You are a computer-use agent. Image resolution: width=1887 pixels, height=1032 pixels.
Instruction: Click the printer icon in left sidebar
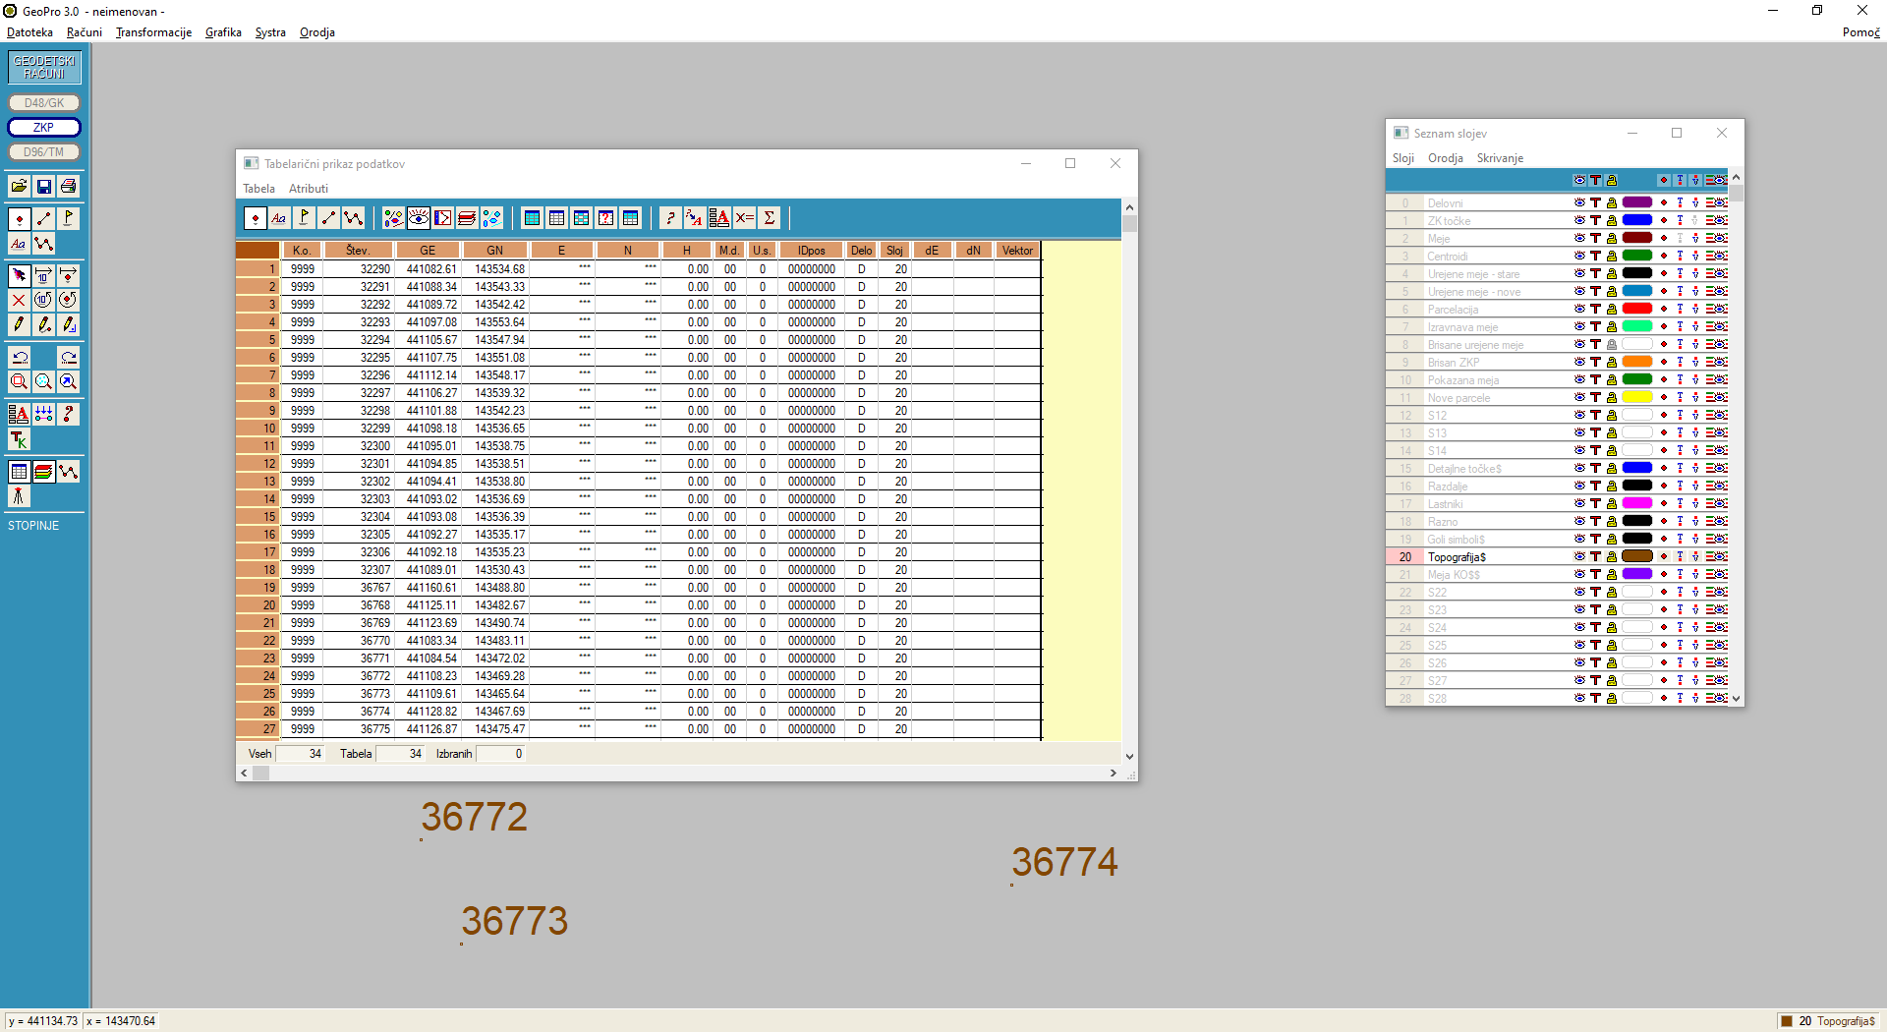68,187
